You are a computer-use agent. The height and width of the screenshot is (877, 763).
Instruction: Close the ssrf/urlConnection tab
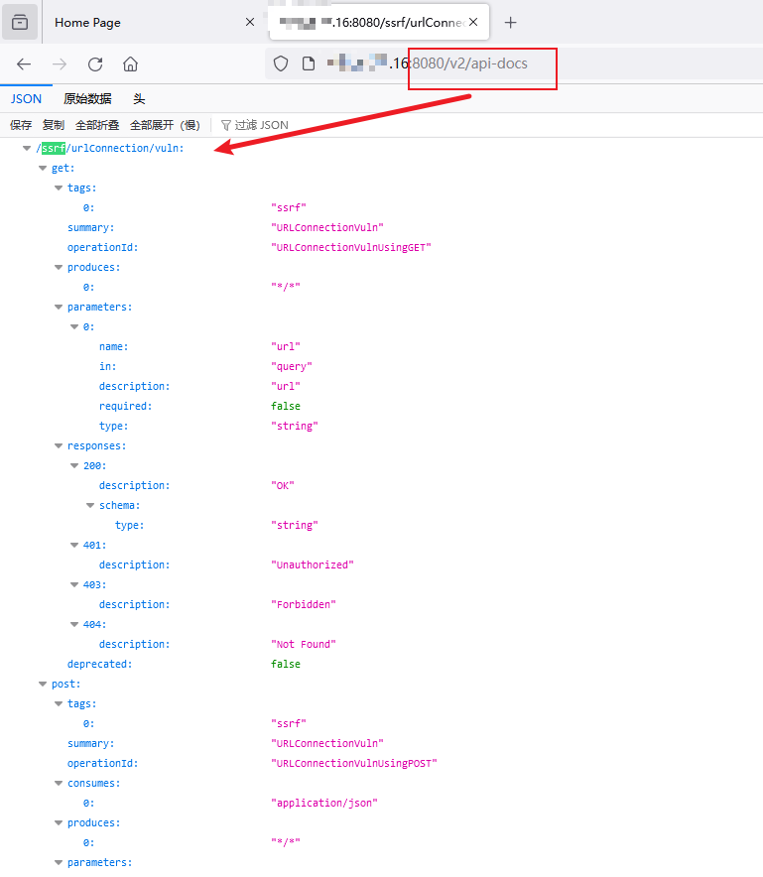click(x=473, y=22)
